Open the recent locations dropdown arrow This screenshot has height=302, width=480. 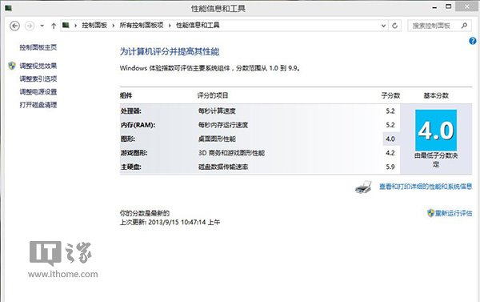42,26
